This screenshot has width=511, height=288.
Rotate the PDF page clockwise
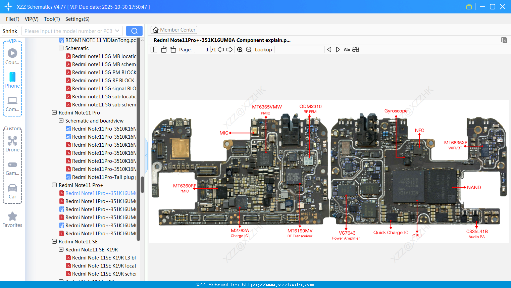(173, 49)
